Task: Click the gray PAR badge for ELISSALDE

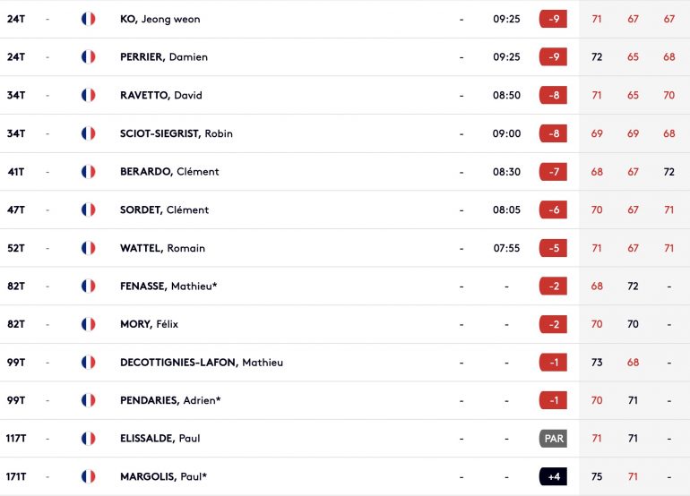Action: [553, 439]
